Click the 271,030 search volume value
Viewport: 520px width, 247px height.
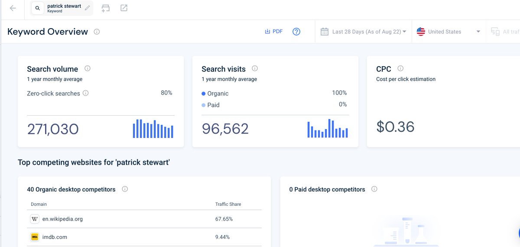53,129
